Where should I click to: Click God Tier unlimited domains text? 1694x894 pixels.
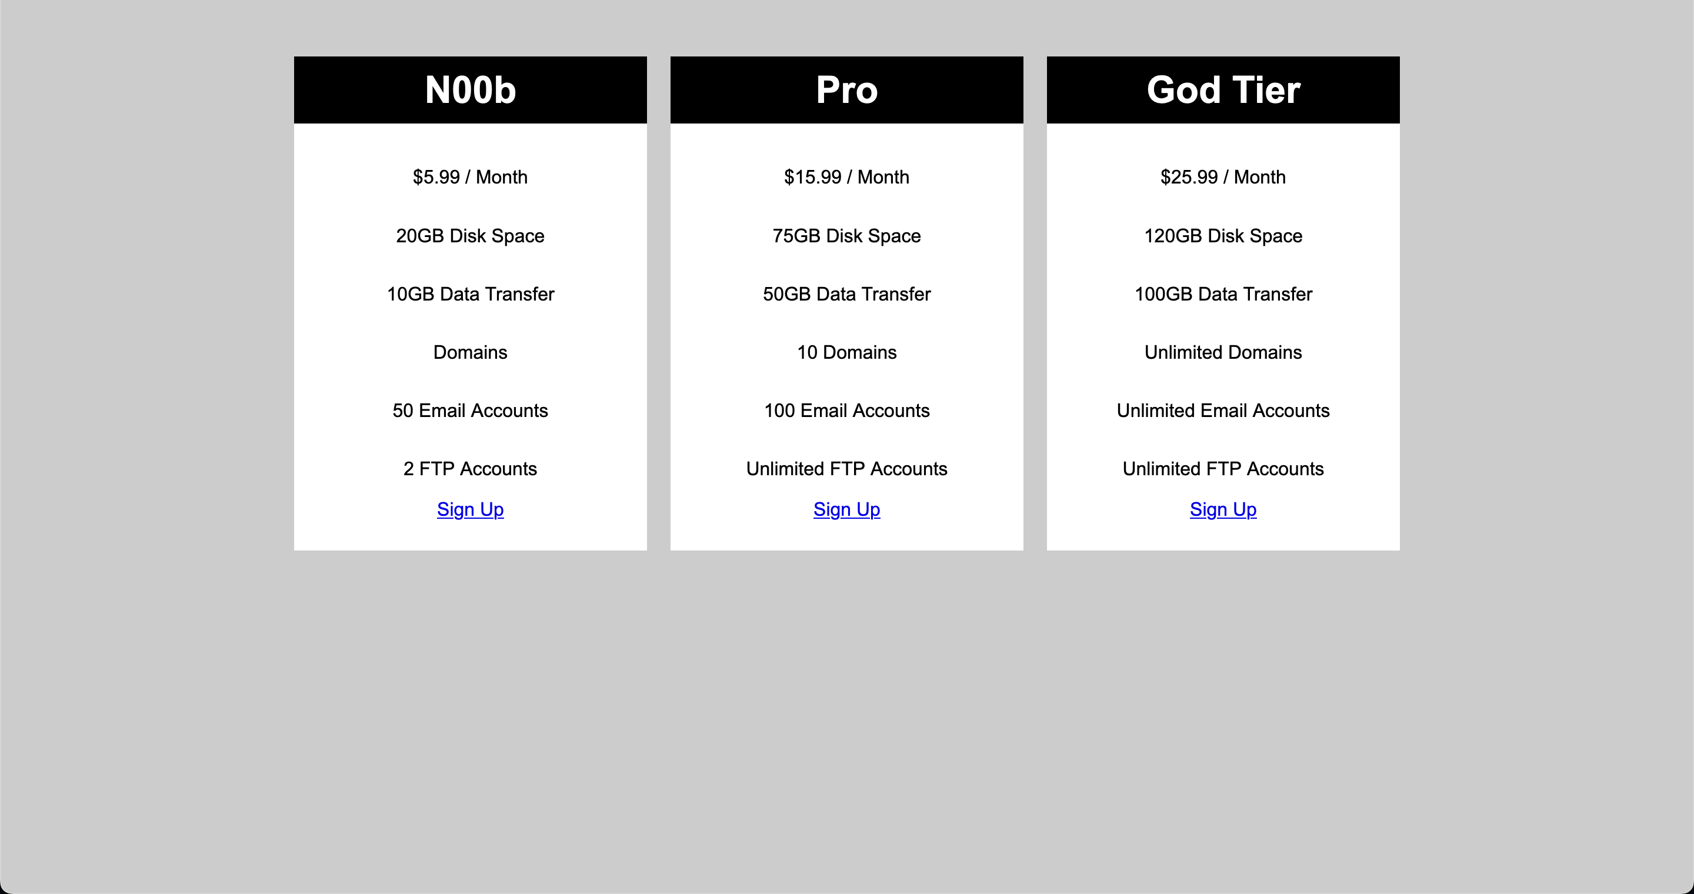point(1222,352)
